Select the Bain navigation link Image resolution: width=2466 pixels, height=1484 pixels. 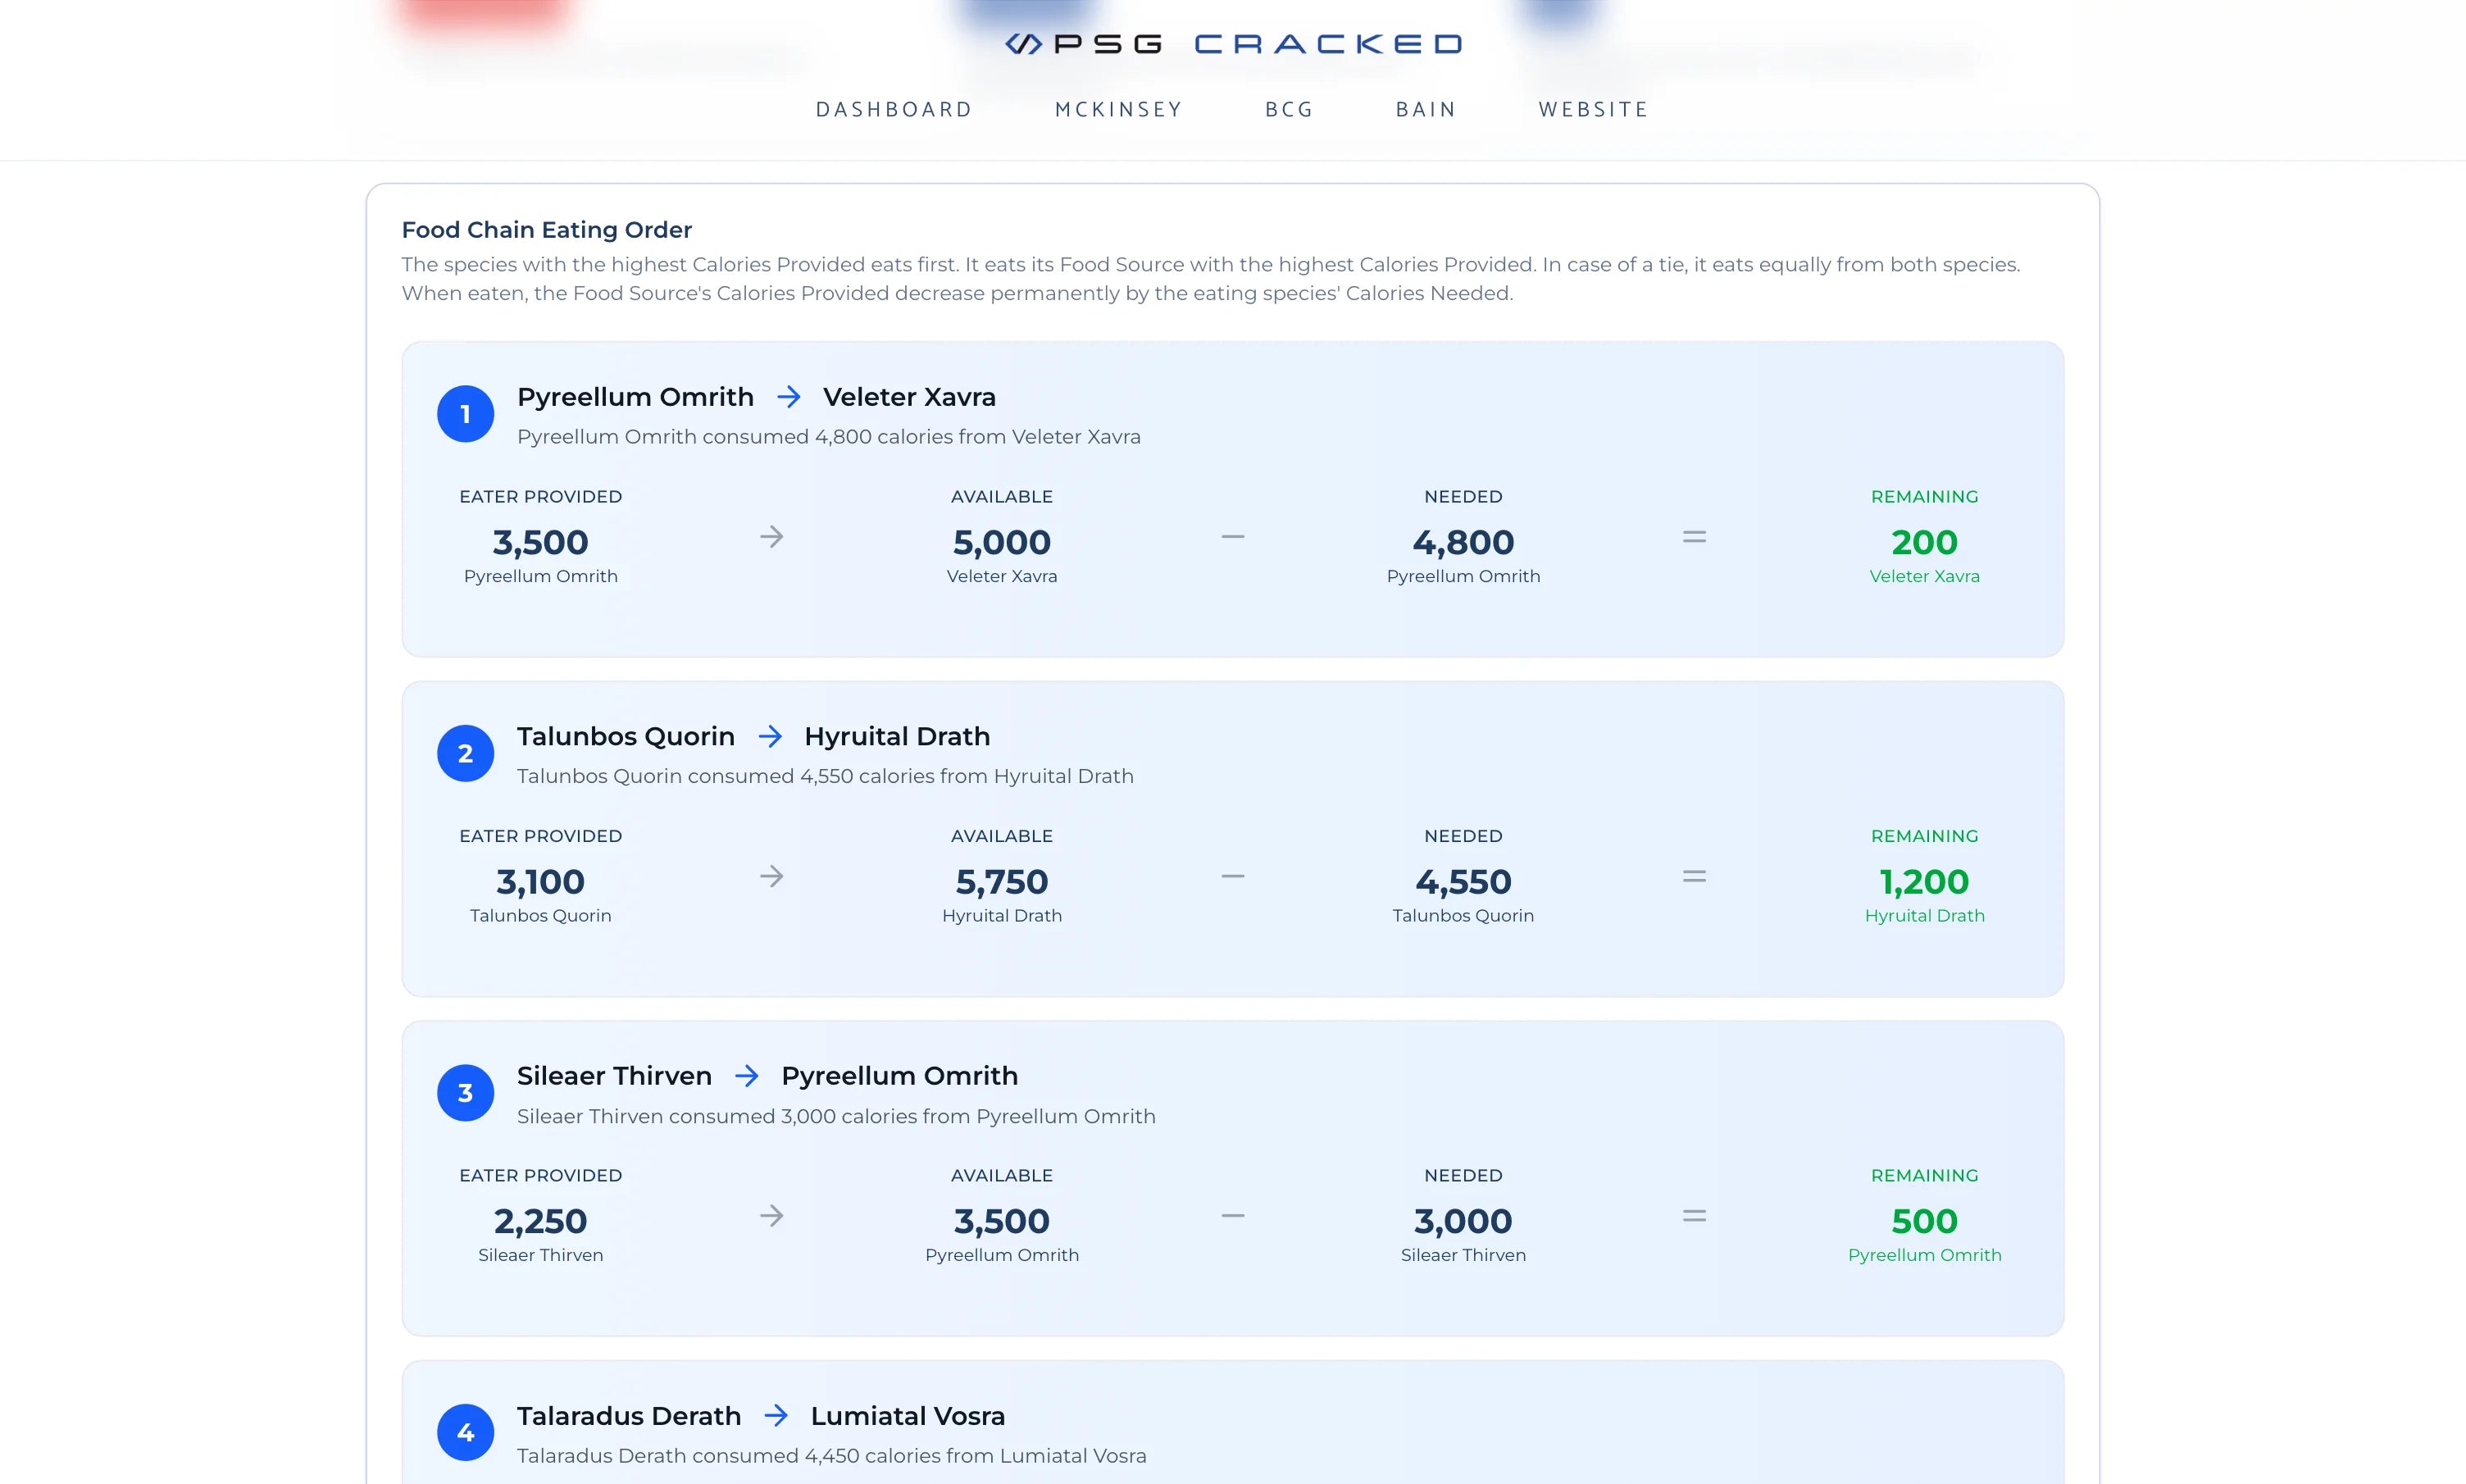1426,110
